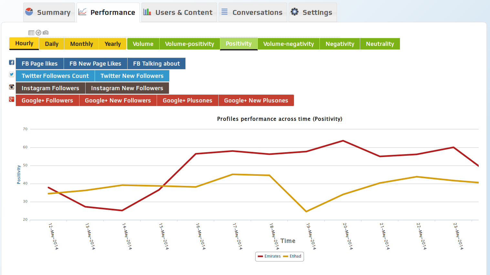Click the Time x-axis label

point(288,241)
